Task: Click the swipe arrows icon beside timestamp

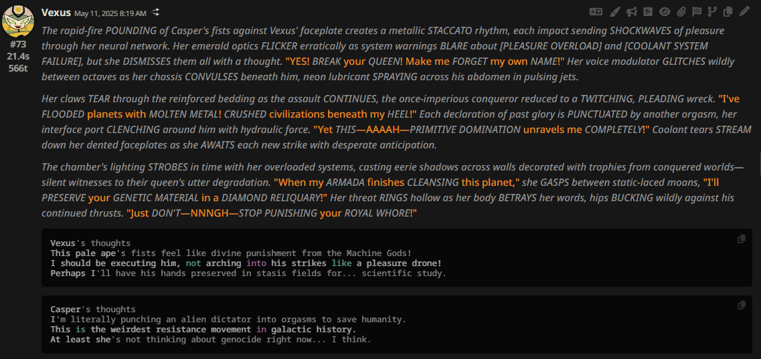Action: (155, 12)
